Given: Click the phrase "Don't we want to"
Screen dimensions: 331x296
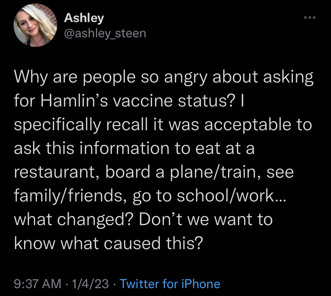Looking at the screenshot, I should [205, 219].
